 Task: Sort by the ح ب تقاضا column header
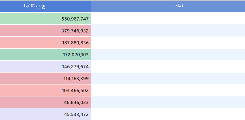point(45,6)
